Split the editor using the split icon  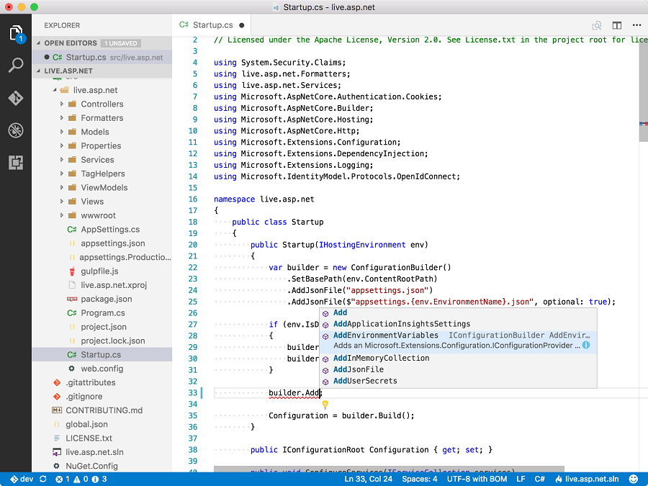coord(616,24)
